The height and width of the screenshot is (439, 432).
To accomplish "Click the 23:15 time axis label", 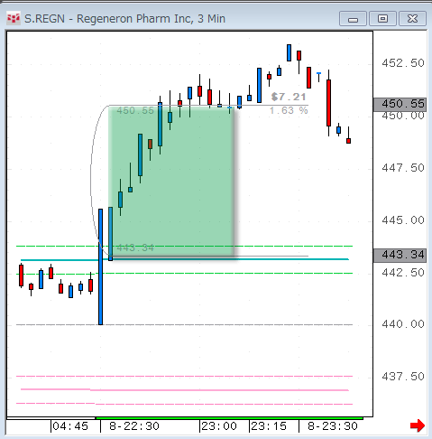I will tap(269, 426).
